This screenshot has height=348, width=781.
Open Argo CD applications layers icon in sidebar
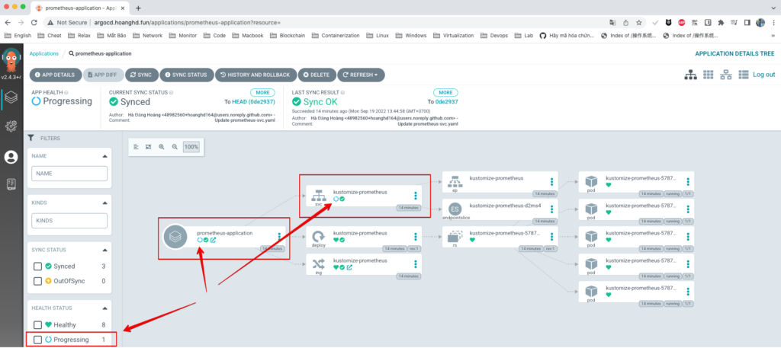(11, 98)
